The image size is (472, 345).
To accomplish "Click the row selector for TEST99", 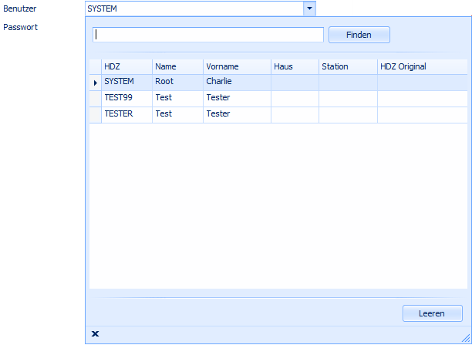I will point(96,98).
